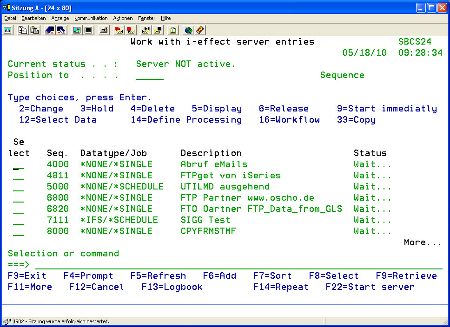Screen dimensions: 450x327
Task: Click the F13=Logbook function key label
Action: tap(172, 287)
